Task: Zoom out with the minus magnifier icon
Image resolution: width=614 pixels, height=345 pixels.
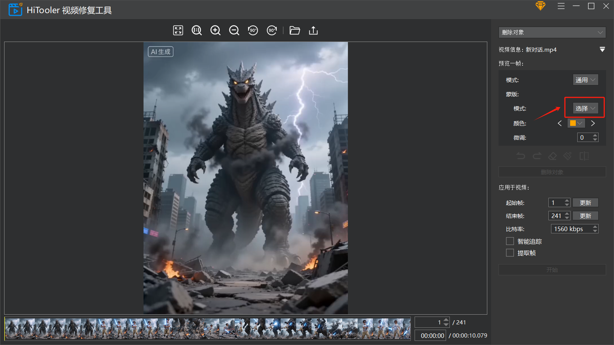Action: [234, 30]
